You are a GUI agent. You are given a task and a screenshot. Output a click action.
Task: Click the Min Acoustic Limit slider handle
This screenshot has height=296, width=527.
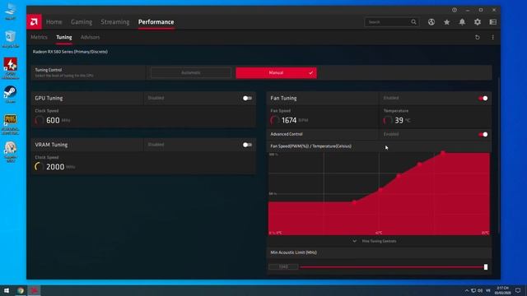click(x=486, y=266)
